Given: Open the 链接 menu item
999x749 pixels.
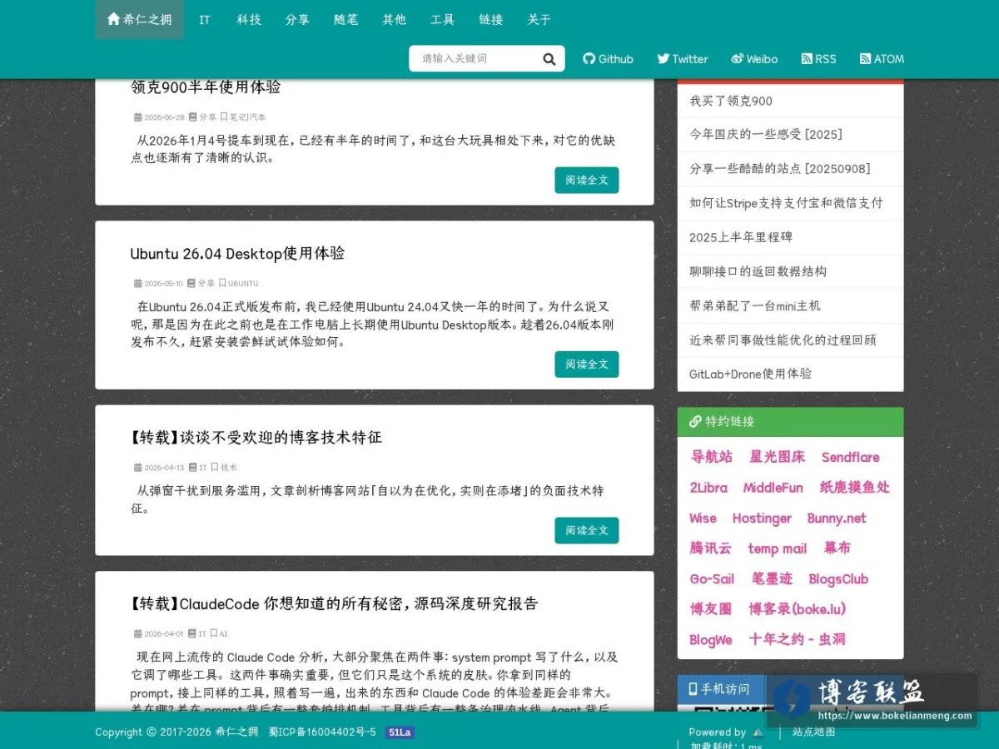Looking at the screenshot, I should click(491, 19).
